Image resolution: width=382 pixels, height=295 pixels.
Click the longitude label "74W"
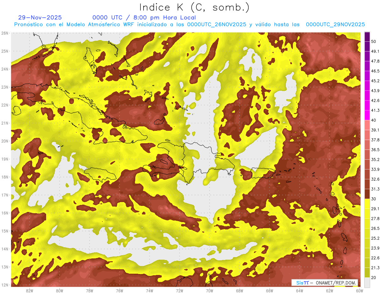[x=150, y=291]
